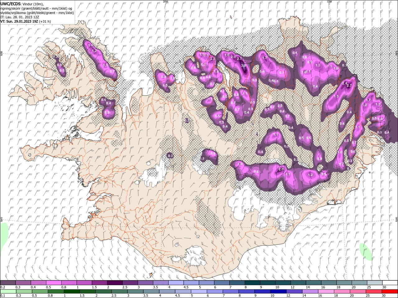Click the dark teal 8–9 top-row swatch
The height and width of the screenshot is (298, 398).
pyautogui.click(x=252, y=283)
